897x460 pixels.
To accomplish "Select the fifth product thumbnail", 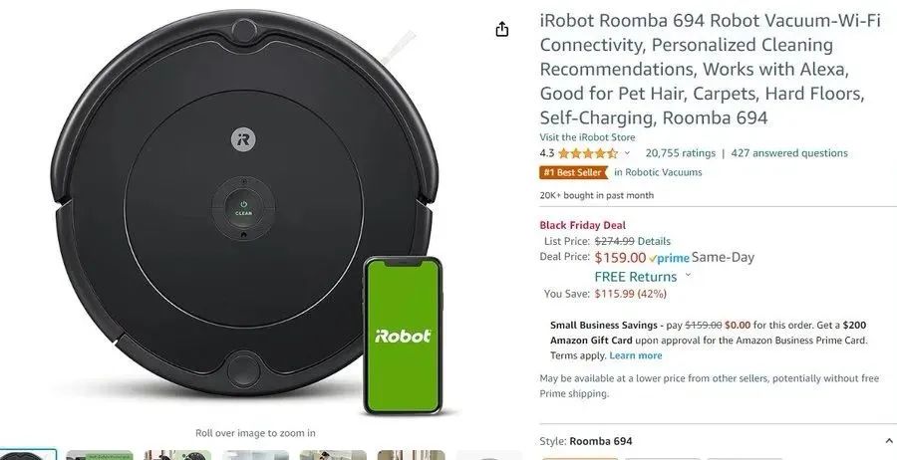I will point(333,455).
